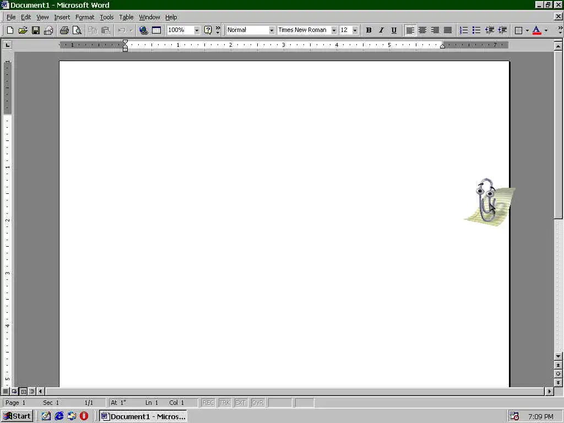Toggle TRK track changes in status bar
Viewport: 564px width, 423px height.
(225, 403)
